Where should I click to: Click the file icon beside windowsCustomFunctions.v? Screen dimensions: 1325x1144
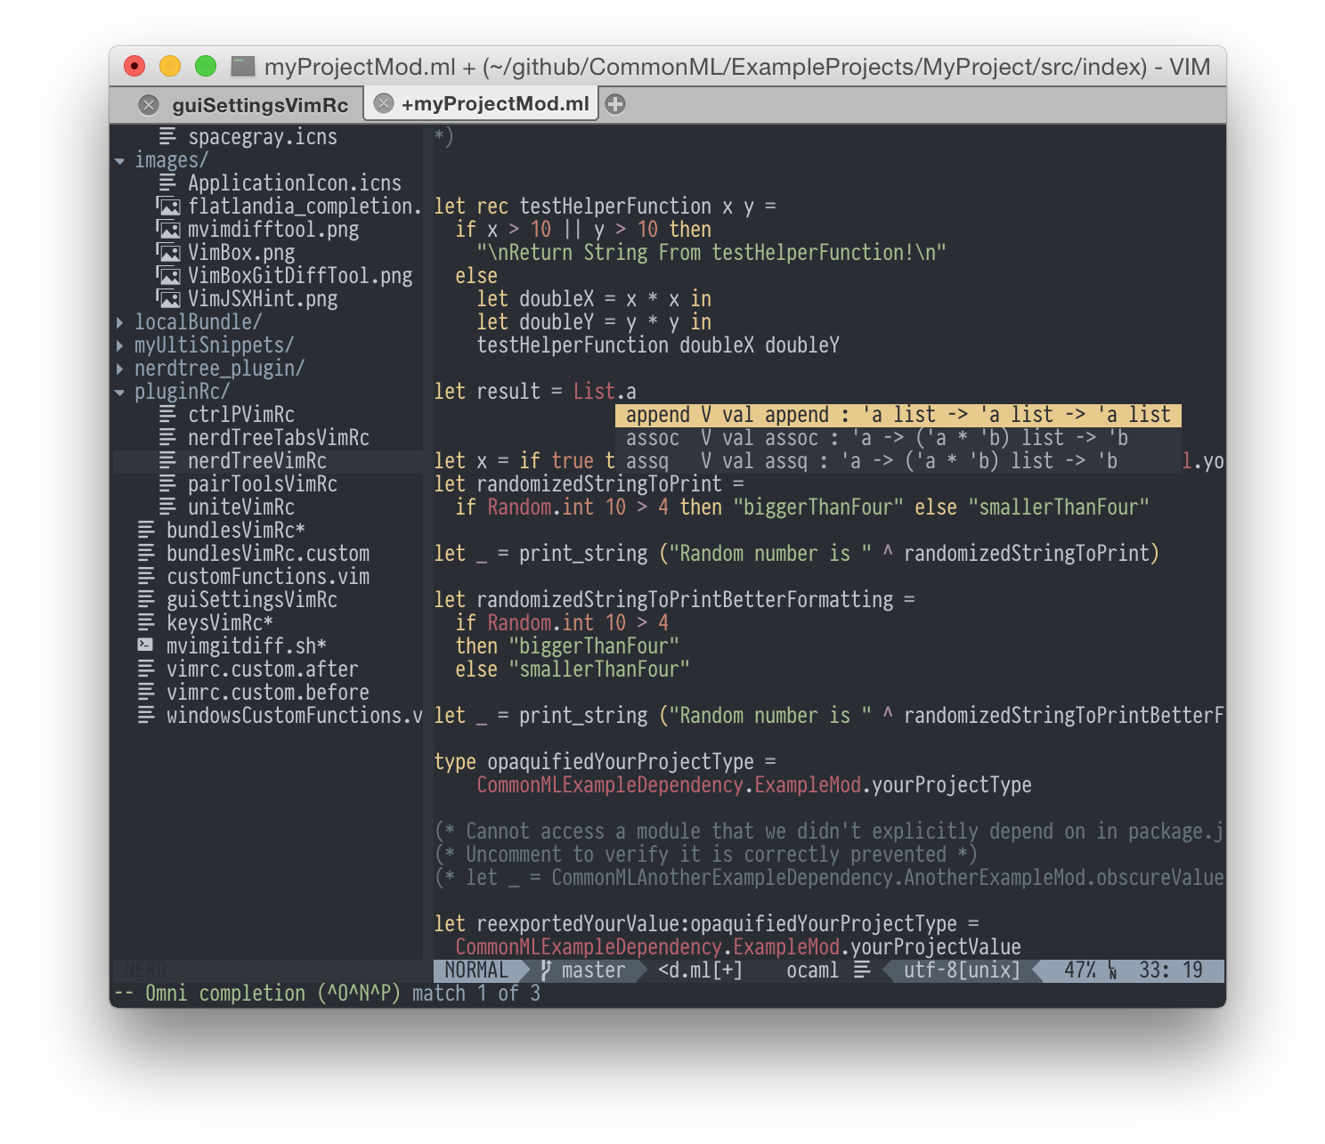146,715
